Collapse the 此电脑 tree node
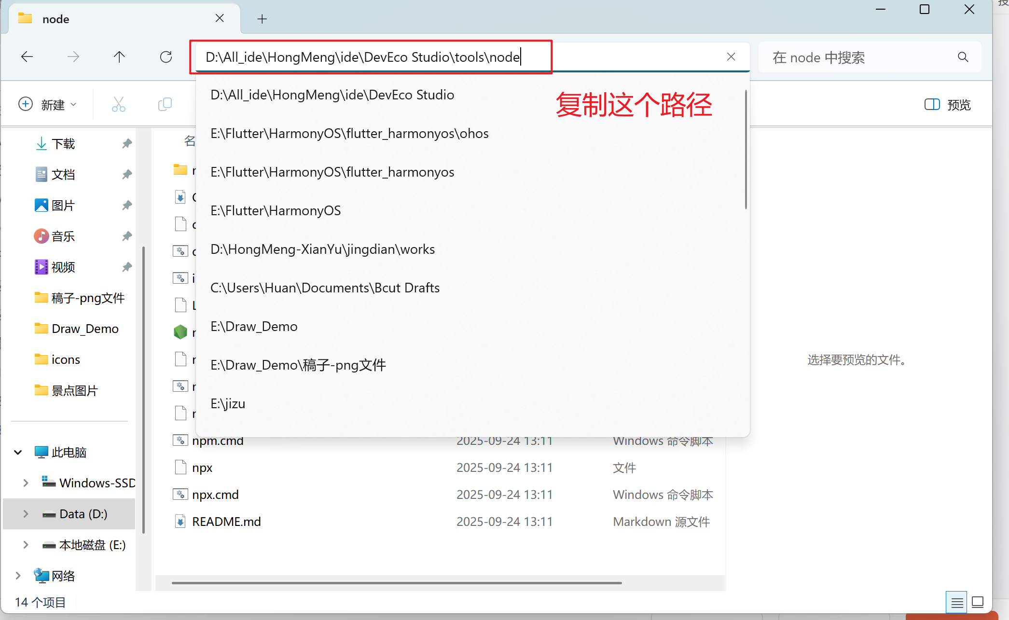 coord(18,452)
